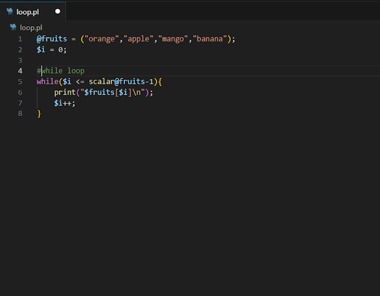Click the $i++ statement on line 7
The height and width of the screenshot is (296, 380).
(65, 103)
